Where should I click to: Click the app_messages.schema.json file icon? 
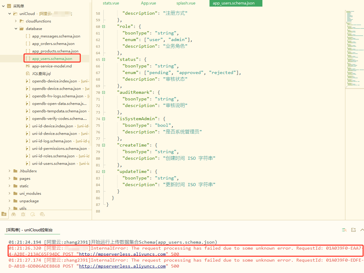28,36
